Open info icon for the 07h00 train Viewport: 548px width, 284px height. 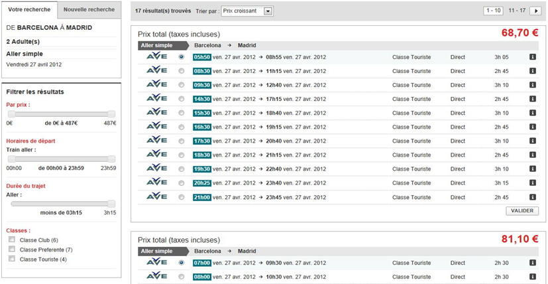pyautogui.click(x=532, y=263)
